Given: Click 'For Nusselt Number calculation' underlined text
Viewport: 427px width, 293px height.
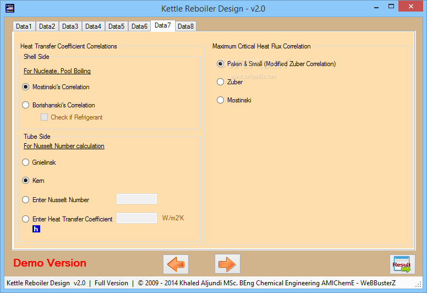Looking at the screenshot, I should [x=64, y=146].
